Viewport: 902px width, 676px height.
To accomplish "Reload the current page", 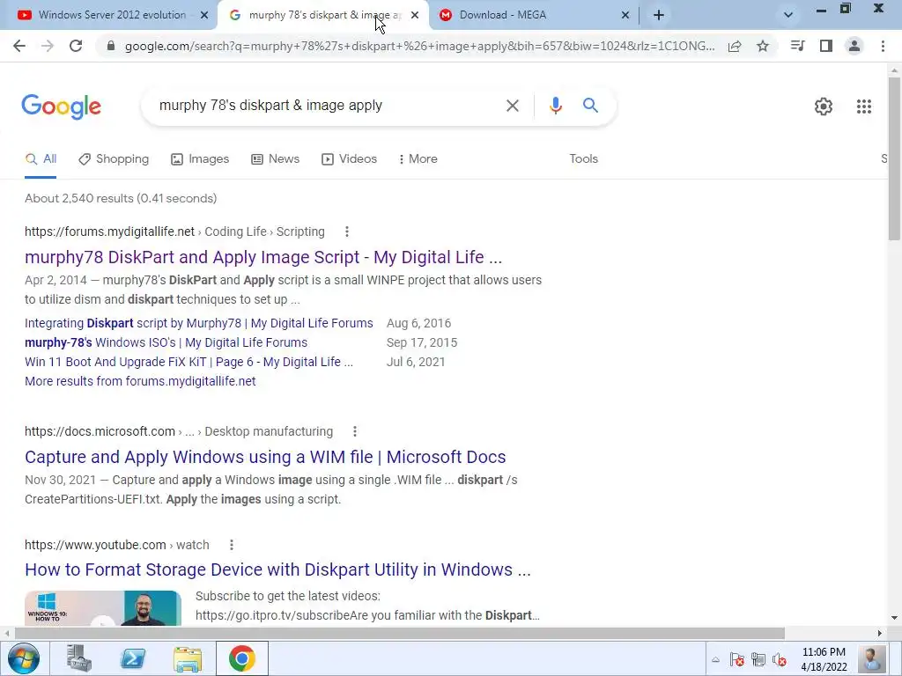I will (x=76, y=46).
